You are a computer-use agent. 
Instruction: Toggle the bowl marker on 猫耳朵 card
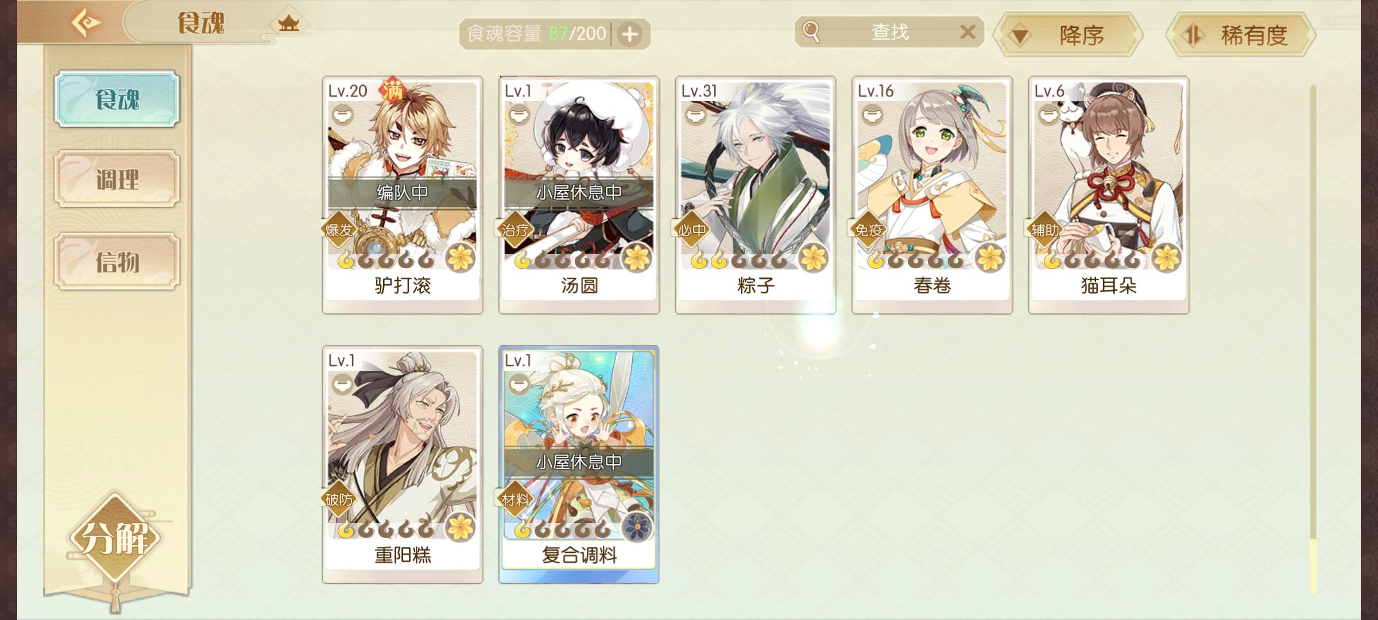click(1048, 115)
